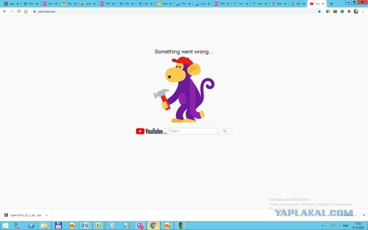Screen dimensions: 368x230
Task: Close the downloads bar
Action: point(364,215)
